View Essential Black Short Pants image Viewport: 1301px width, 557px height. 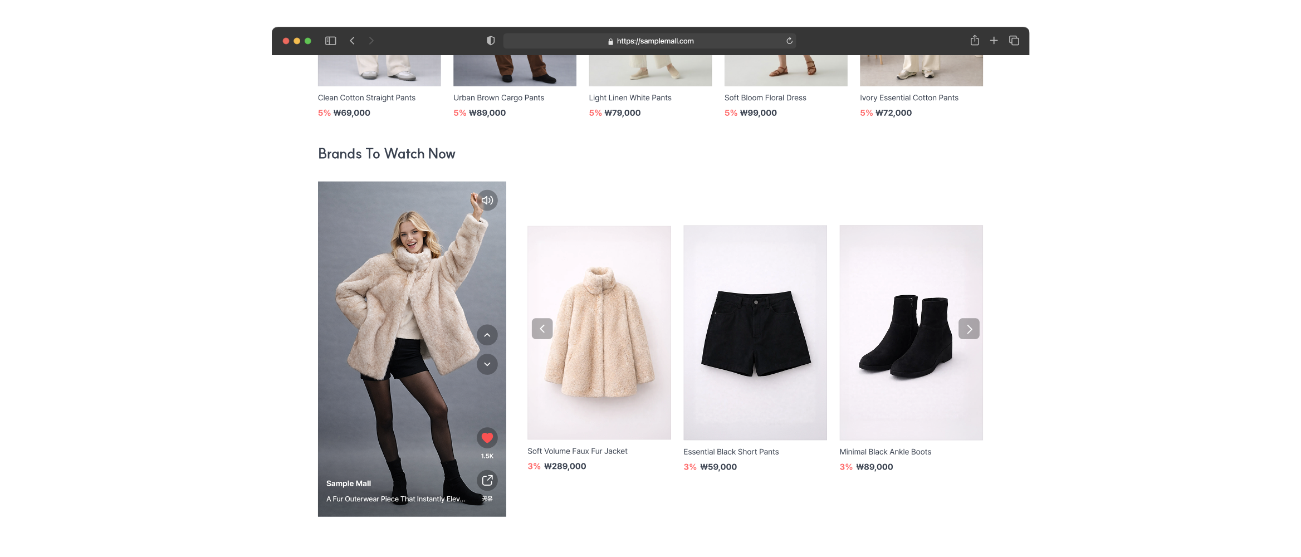[755, 333]
